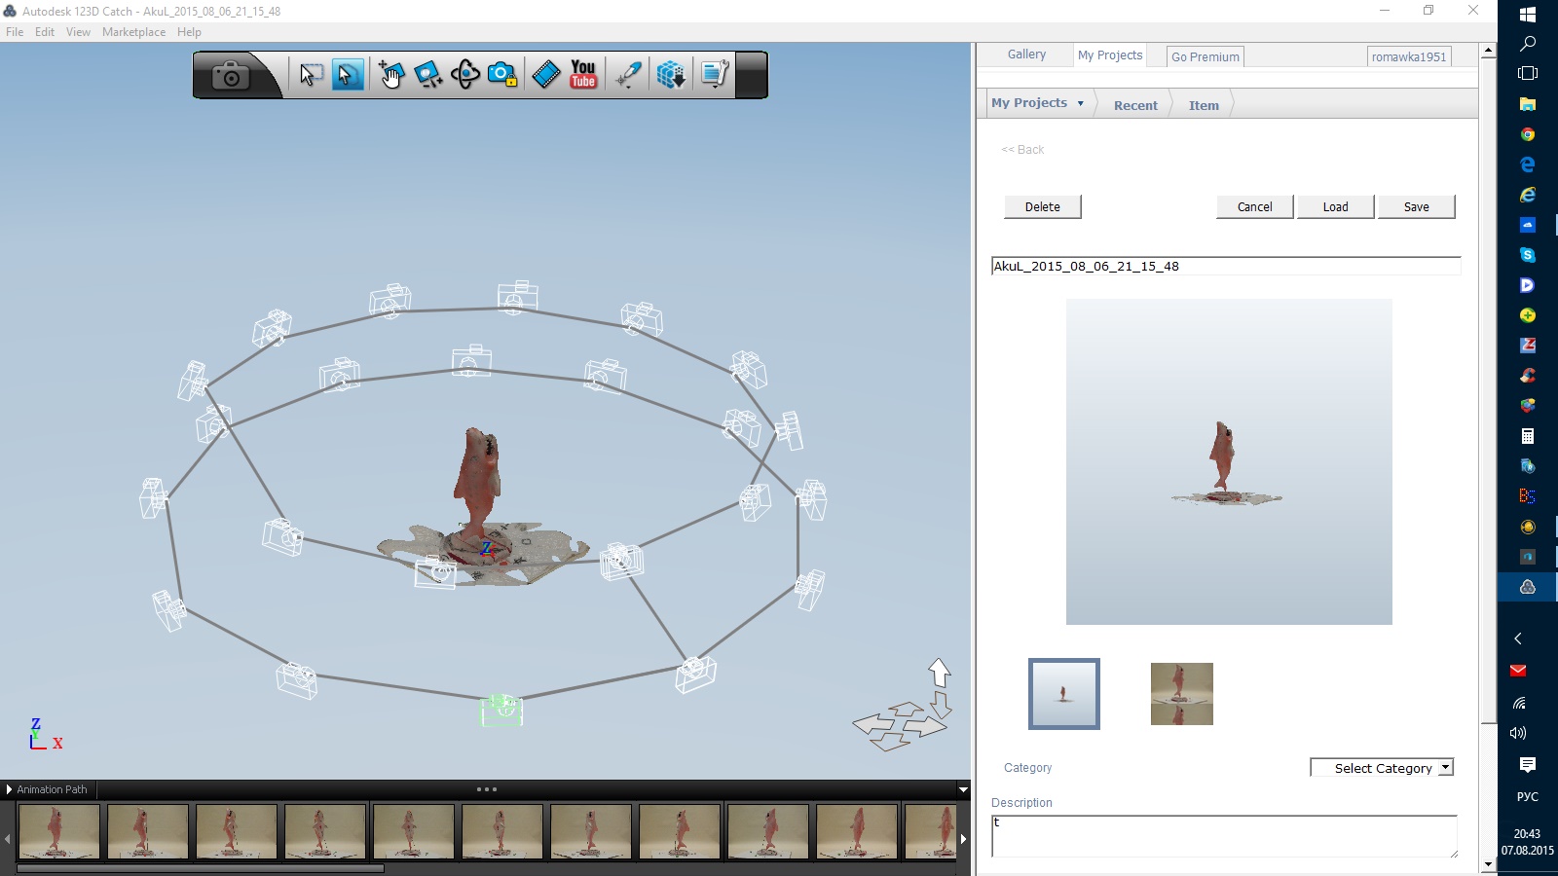The height and width of the screenshot is (876, 1558).
Task: Click the YouTube upload icon
Action: tap(581, 75)
